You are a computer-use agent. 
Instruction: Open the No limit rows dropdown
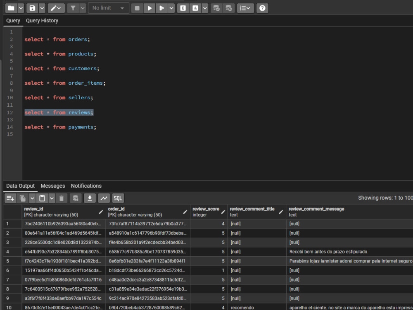(x=108, y=8)
